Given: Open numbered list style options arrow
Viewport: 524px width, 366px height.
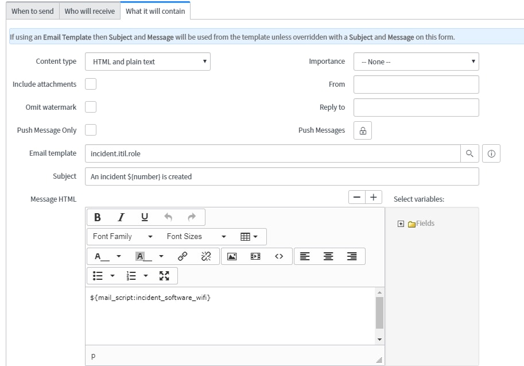Looking at the screenshot, I should coord(146,276).
